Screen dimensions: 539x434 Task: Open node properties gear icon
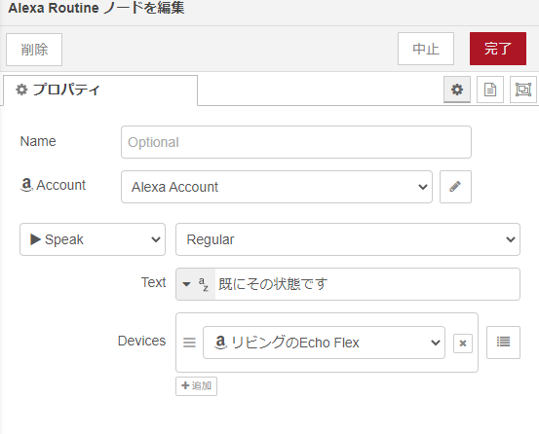pos(457,90)
